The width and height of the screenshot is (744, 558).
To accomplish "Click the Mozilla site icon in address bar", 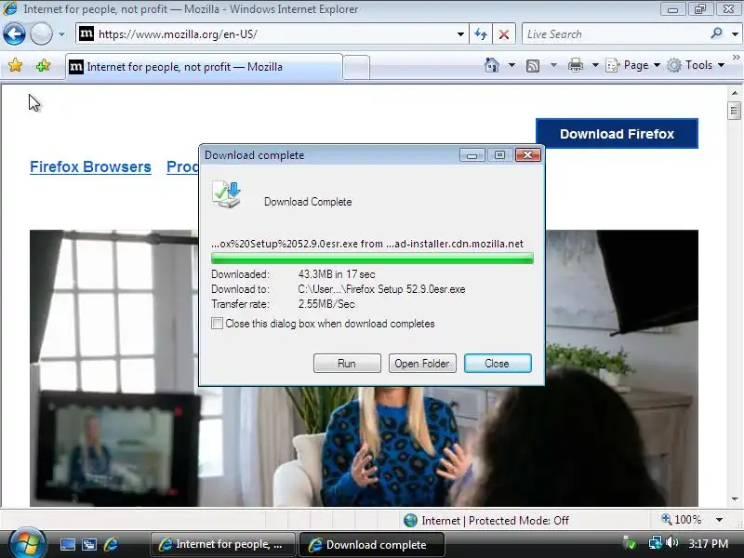I will point(86,33).
